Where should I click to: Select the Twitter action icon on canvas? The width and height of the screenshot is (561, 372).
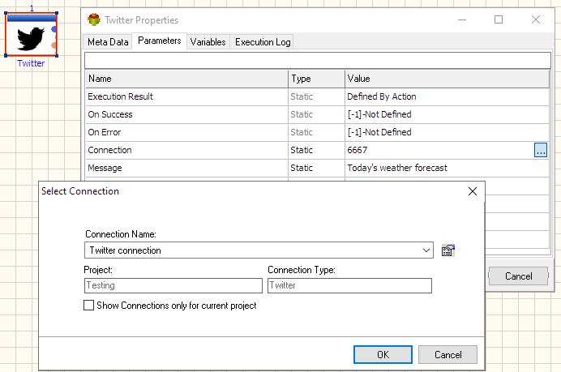31,35
